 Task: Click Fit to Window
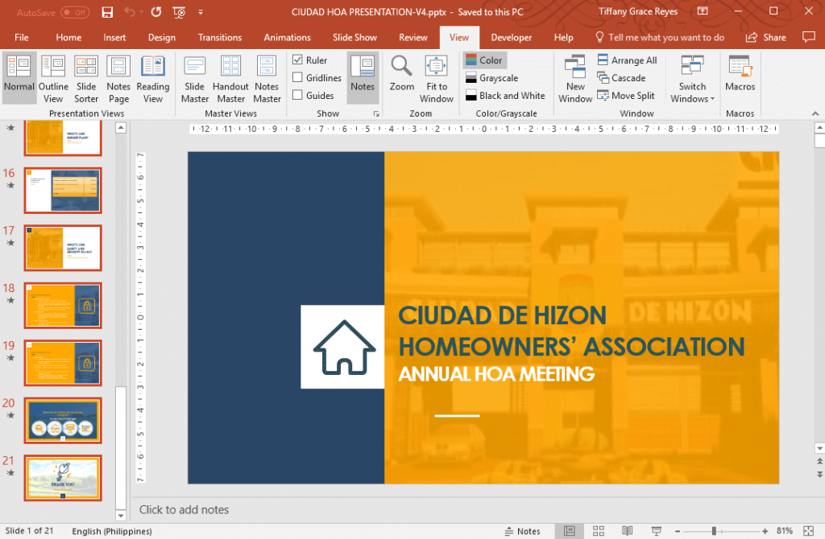pyautogui.click(x=436, y=78)
